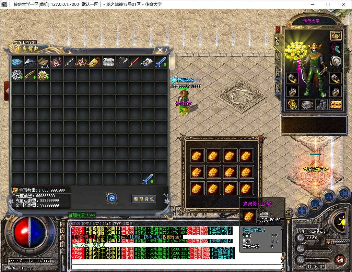352x272 pixels.
Task: Select the boots equipment slot
Action: point(321,105)
